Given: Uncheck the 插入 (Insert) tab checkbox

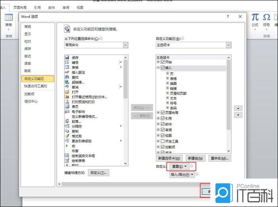Looking at the screenshot, I should (163, 68).
